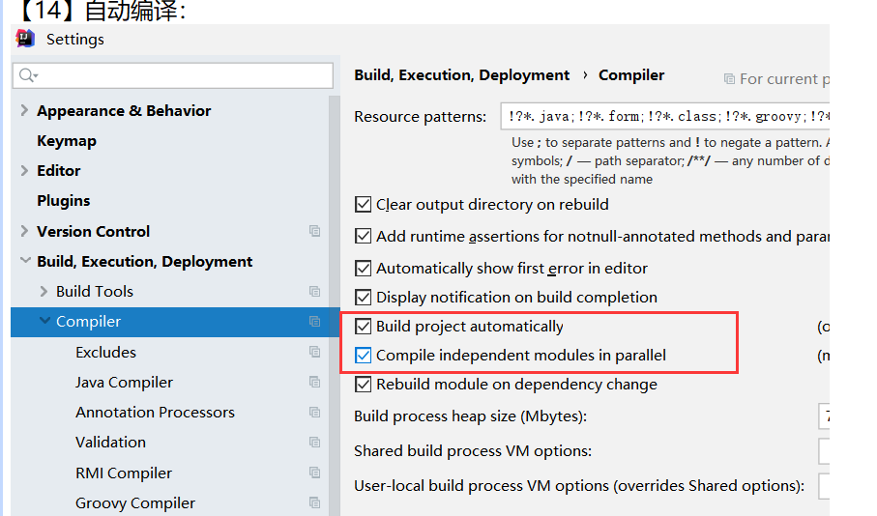This screenshot has height=516, width=877.
Task: Enable Build project automatically checkbox
Action: 364,327
